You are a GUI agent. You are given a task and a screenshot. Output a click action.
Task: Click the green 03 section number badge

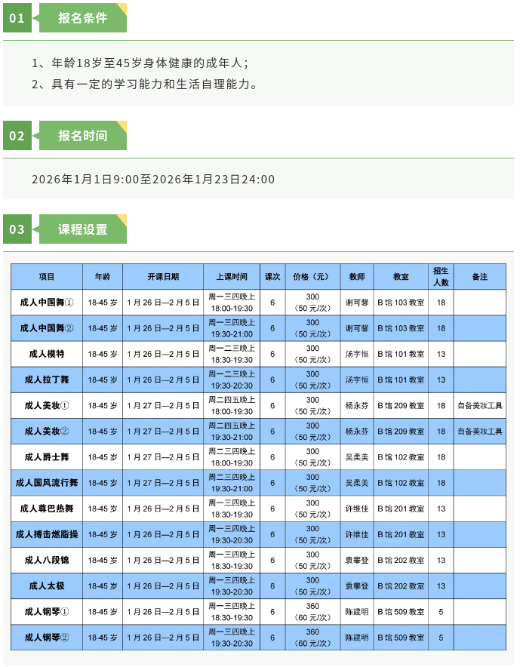(x=17, y=229)
